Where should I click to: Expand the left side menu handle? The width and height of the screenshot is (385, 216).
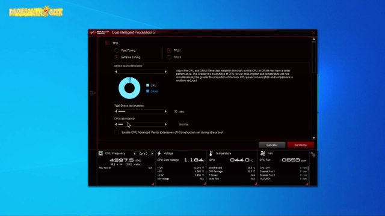[x=92, y=93]
